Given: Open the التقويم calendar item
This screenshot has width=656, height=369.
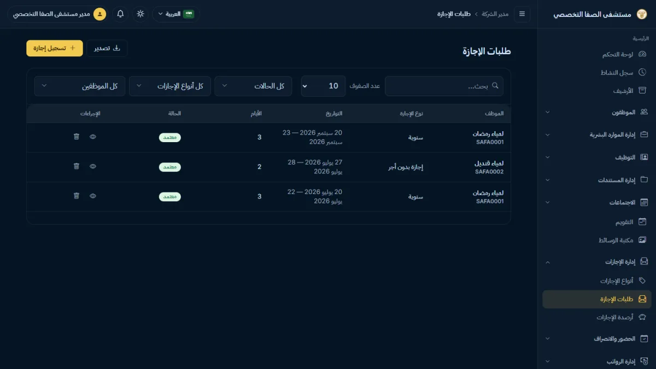Looking at the screenshot, I should click(623, 222).
